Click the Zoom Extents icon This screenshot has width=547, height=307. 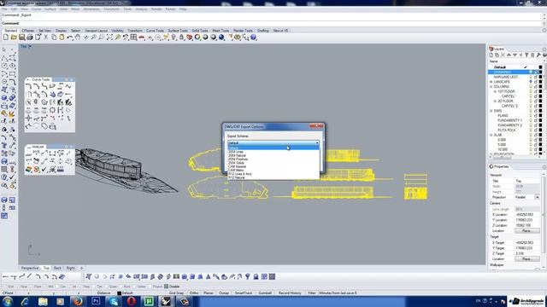coord(109,38)
